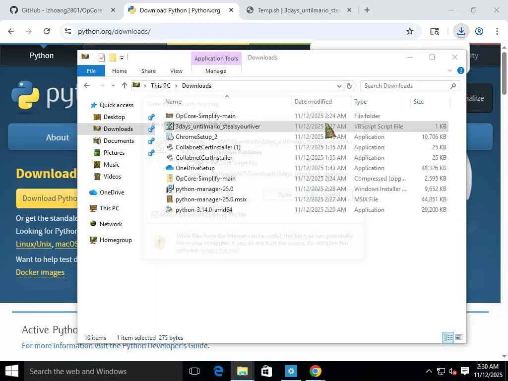Viewport: 508px width, 381px height.
Task: Open the Windows Start menu
Action: [11, 371]
